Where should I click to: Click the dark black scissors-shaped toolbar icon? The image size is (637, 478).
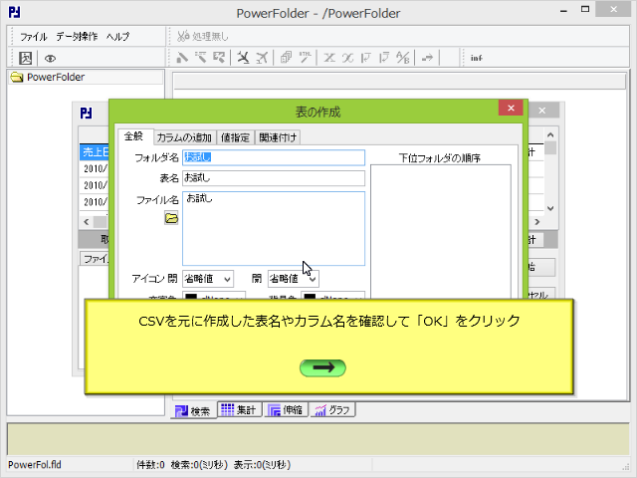[243, 58]
